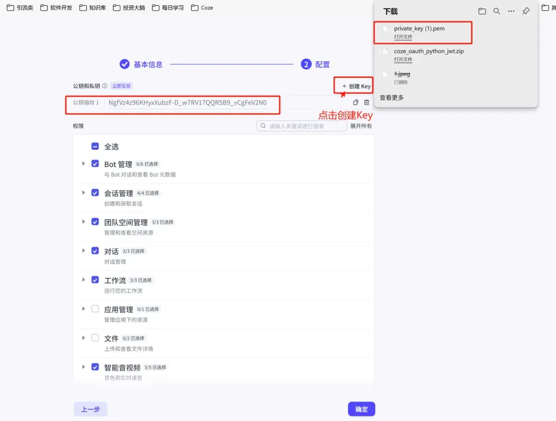Click 查看更多 in downloads panel
556x421 pixels.
(x=392, y=97)
